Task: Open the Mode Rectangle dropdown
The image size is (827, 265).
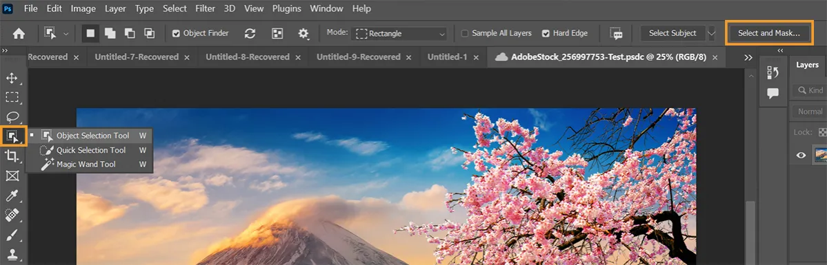Action: tap(400, 33)
